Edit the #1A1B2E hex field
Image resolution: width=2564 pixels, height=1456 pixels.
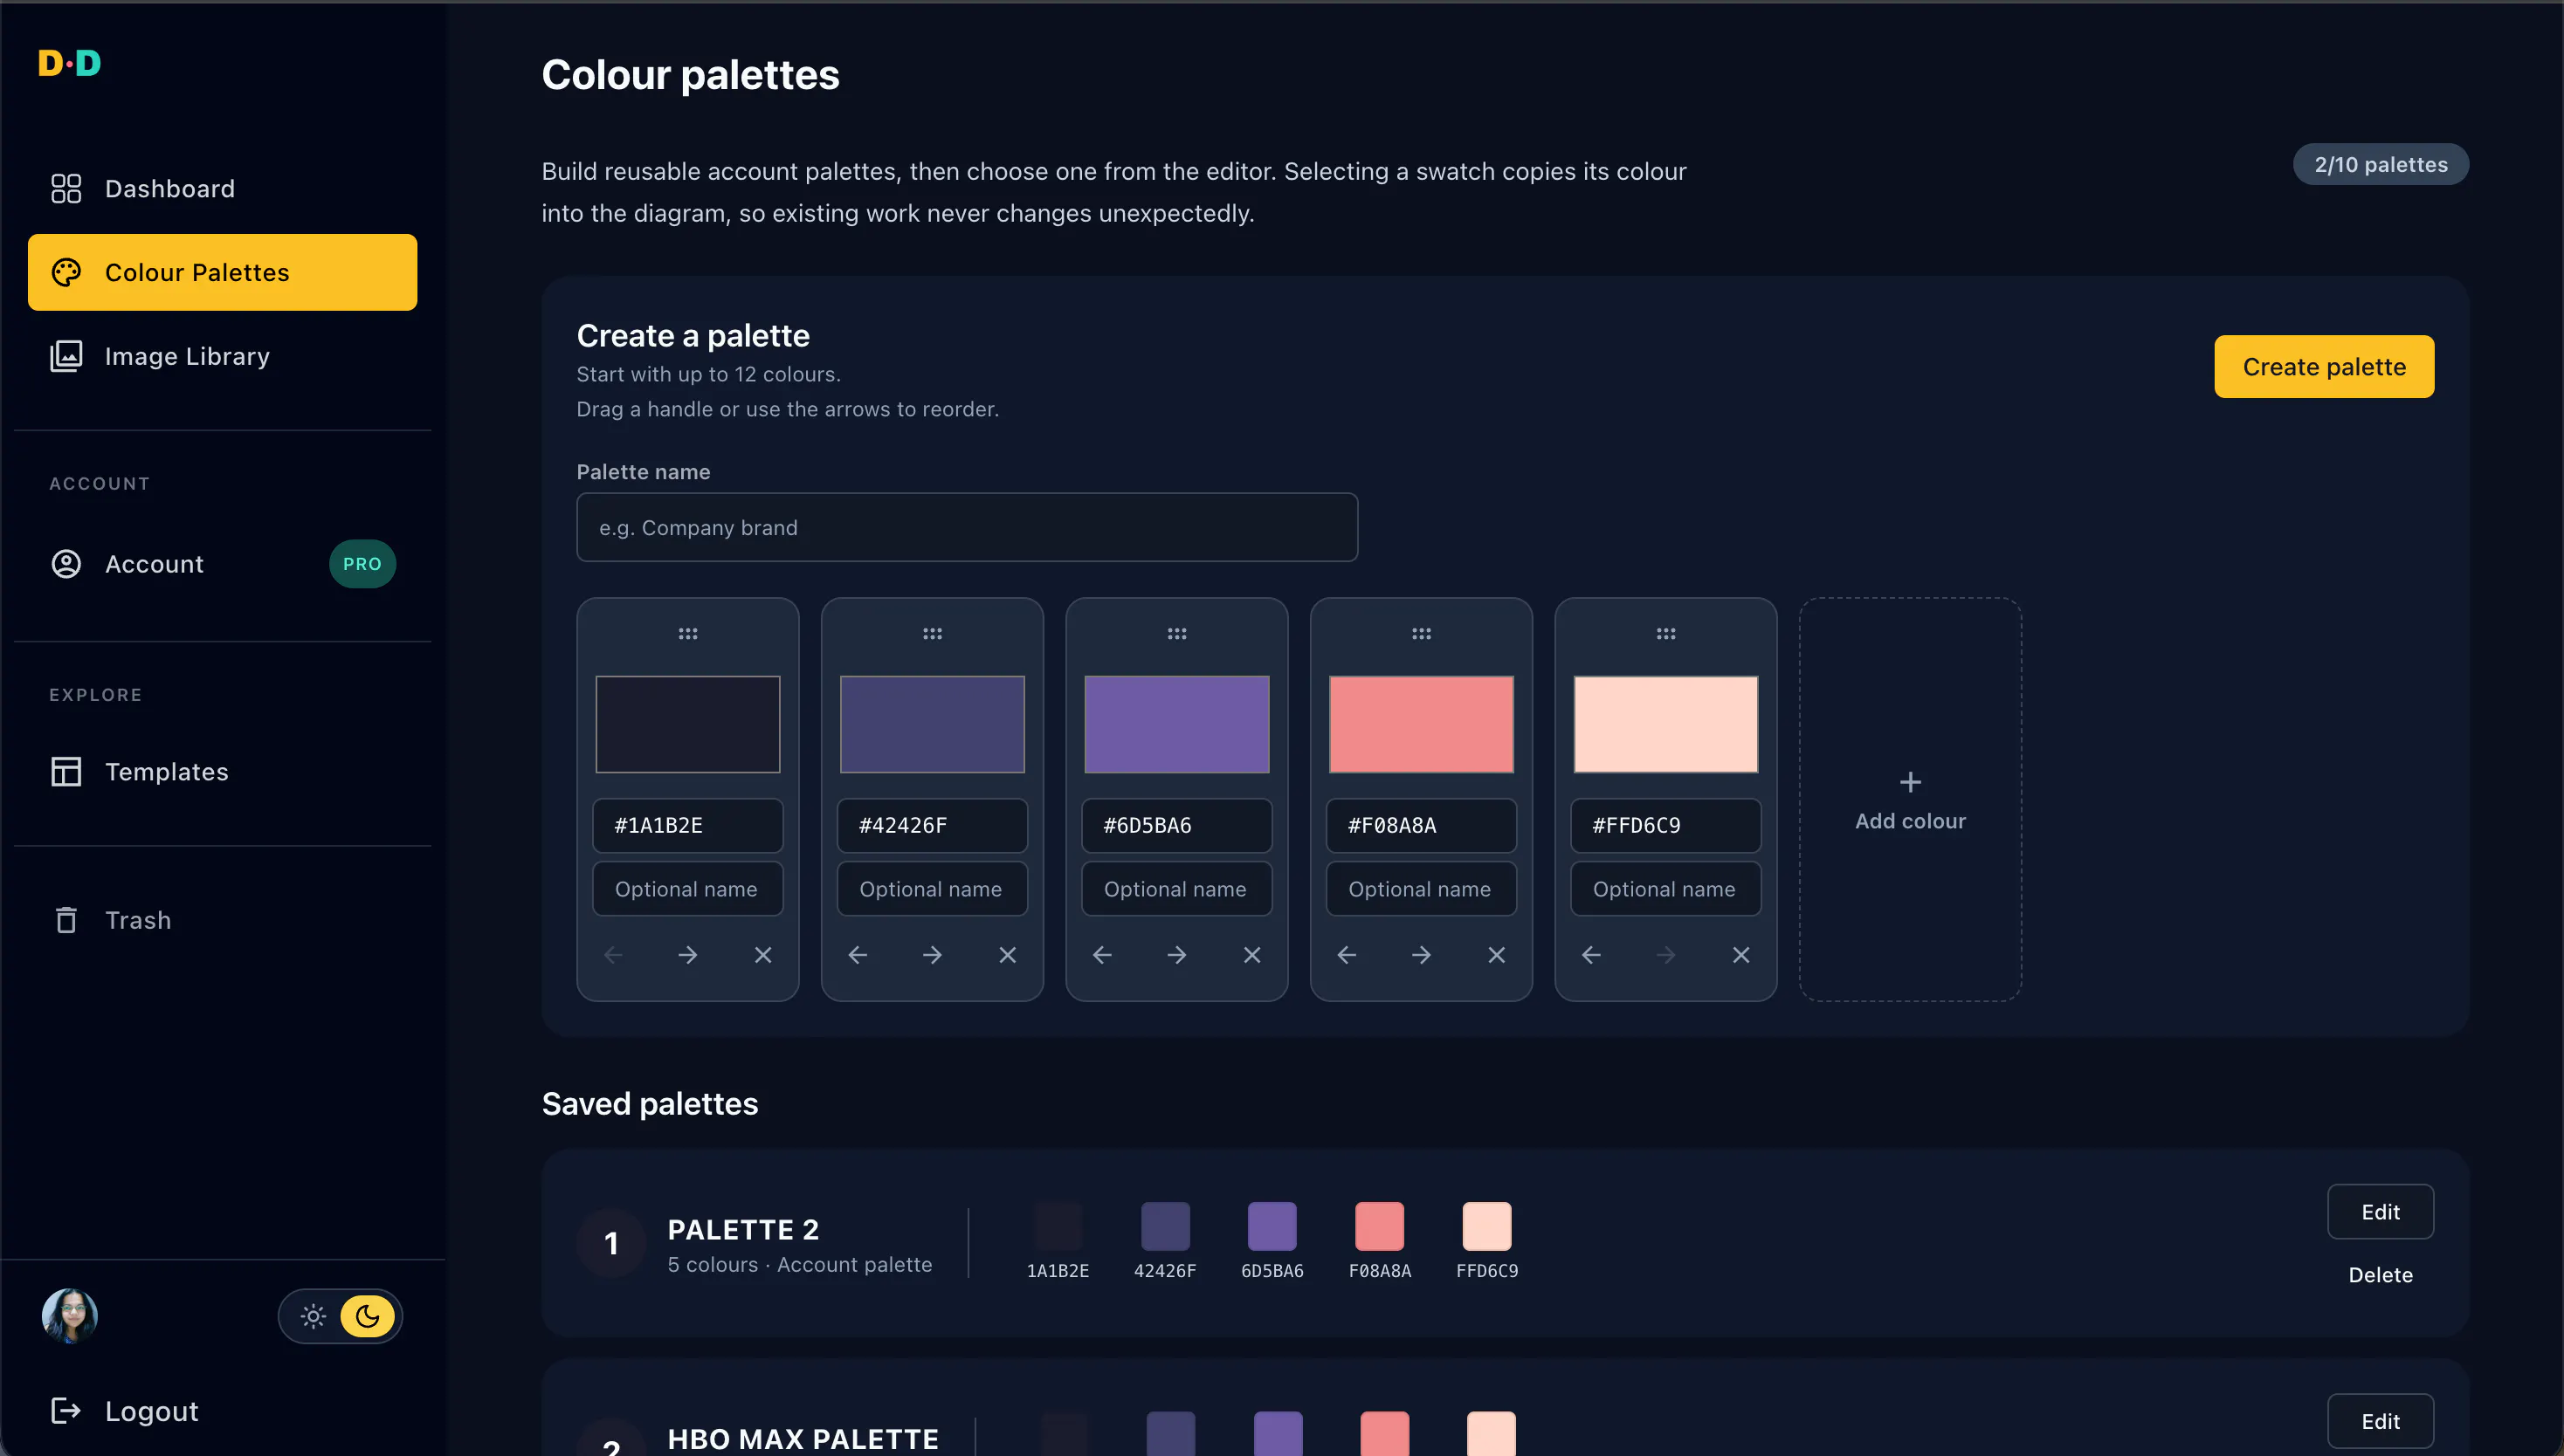pos(687,825)
